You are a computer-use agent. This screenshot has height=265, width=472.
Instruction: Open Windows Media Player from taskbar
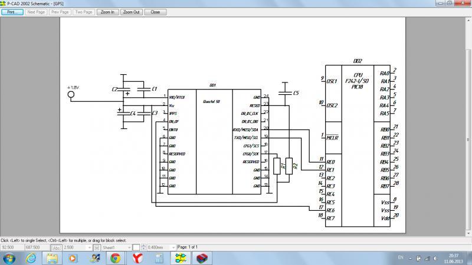click(x=73, y=258)
